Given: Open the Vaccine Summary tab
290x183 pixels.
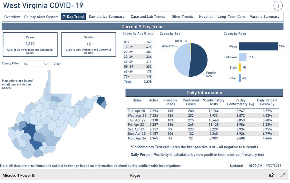Looking at the screenshot, I should tap(265, 17).
